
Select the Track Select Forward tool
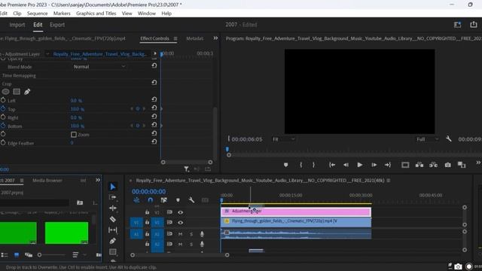(113, 197)
